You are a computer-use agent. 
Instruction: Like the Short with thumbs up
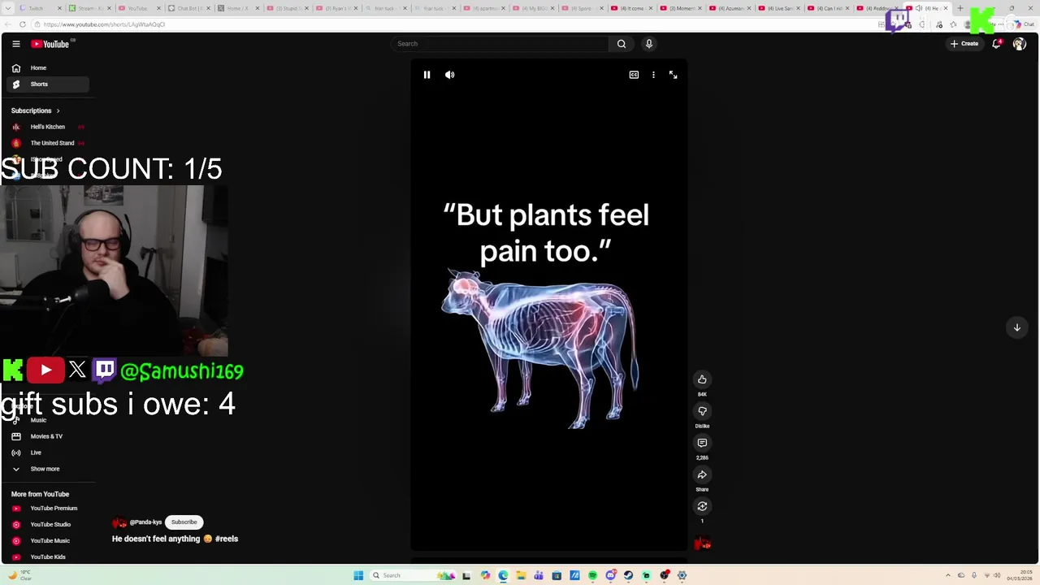702,379
